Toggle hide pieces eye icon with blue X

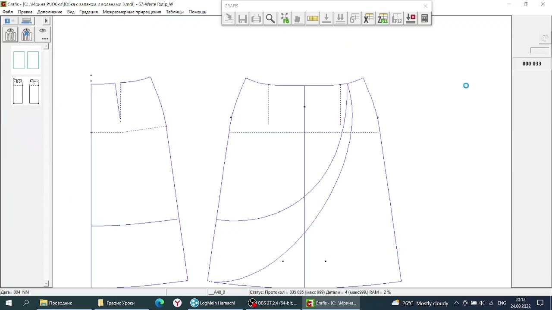pyautogui.click(x=27, y=34)
